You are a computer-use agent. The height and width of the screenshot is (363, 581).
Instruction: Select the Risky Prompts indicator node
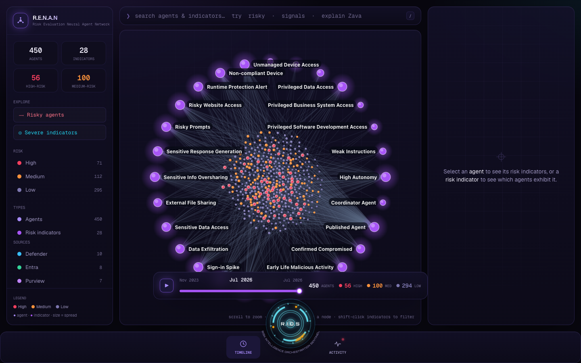click(166, 127)
